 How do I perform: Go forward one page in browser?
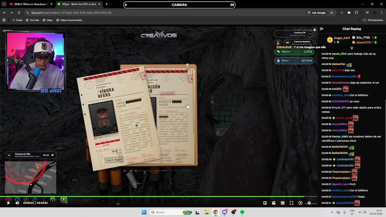click(x=11, y=13)
